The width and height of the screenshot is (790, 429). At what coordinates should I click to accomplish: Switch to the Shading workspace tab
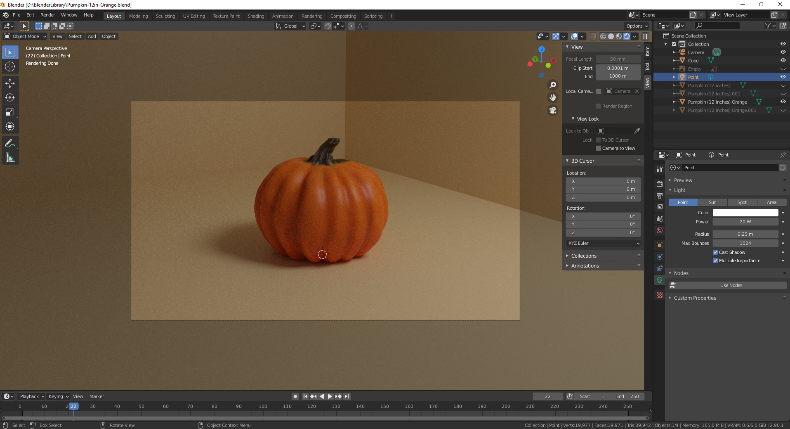pos(256,16)
